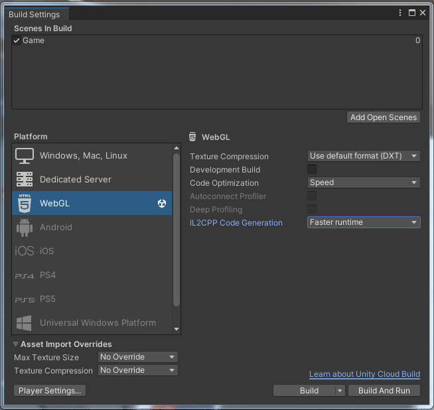Click the Dedicated Server rack icon

25,179
